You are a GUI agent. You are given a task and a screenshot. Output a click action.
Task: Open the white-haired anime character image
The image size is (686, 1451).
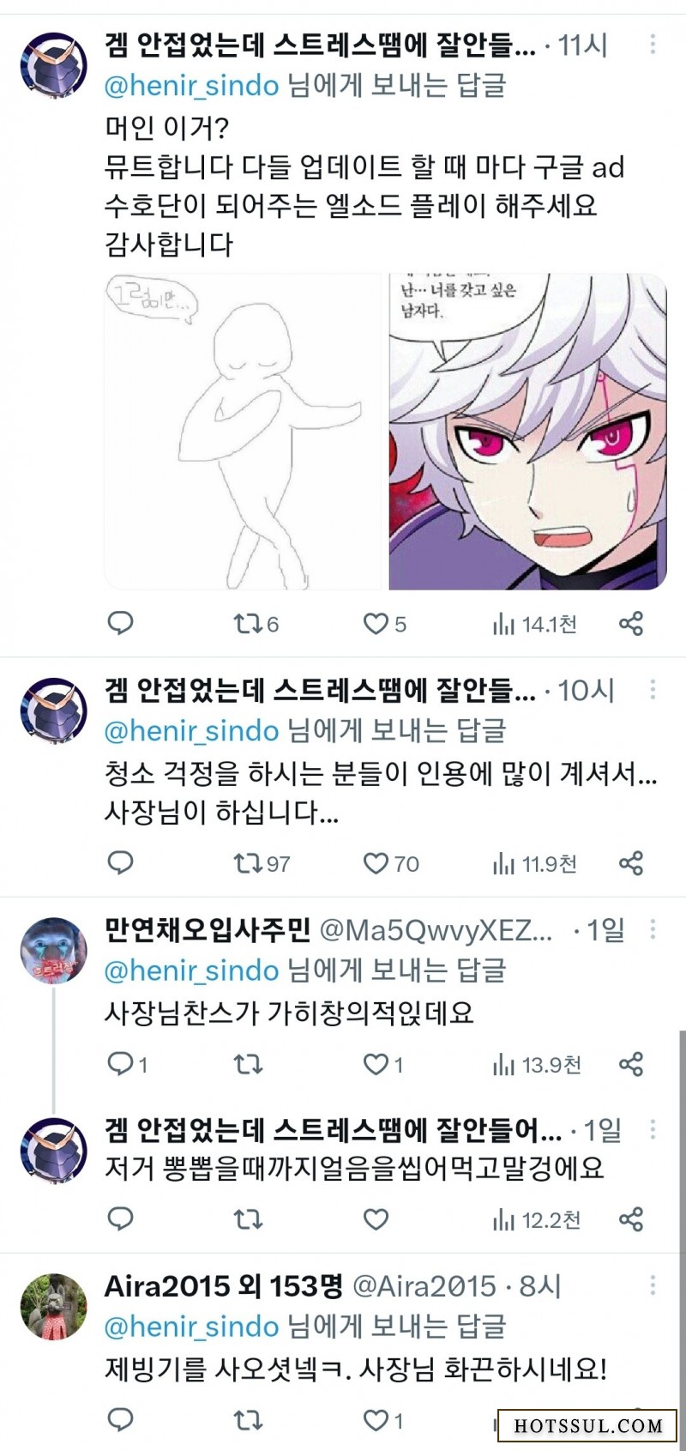point(527,432)
